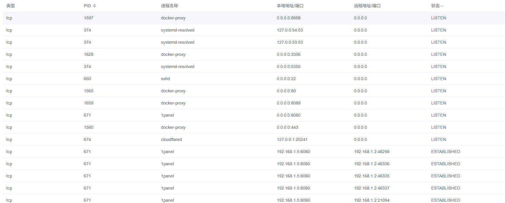Select PID 1628 cell
This screenshot has height=203, width=505.
(x=89, y=54)
